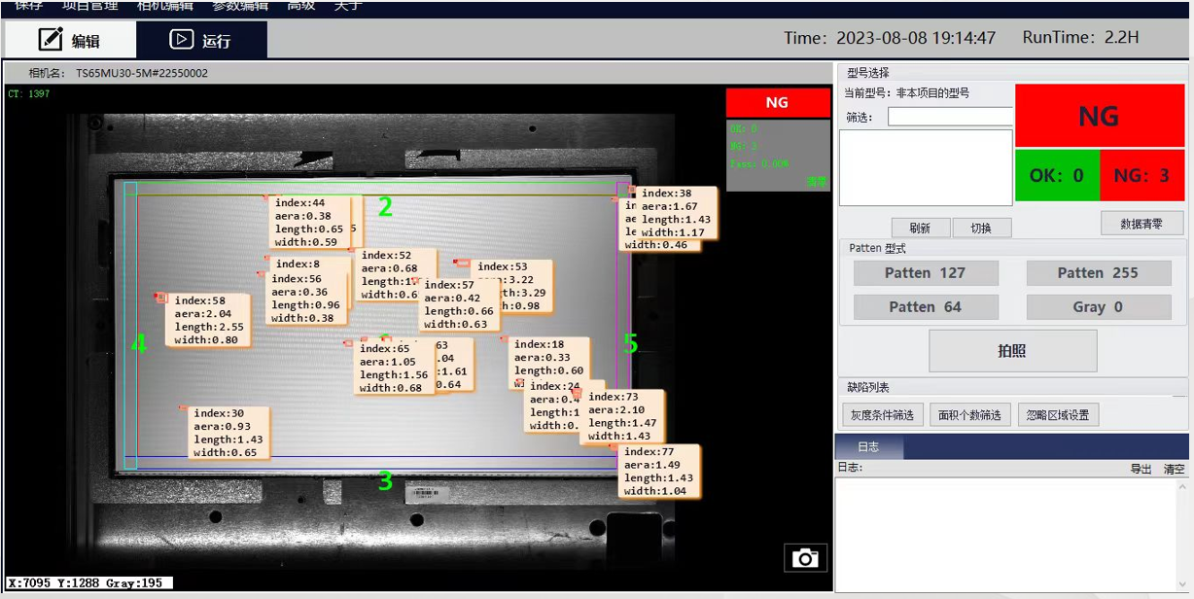Screen dimensions: 1194x599
Task: Click the camera capture icon
Action: click(x=805, y=558)
